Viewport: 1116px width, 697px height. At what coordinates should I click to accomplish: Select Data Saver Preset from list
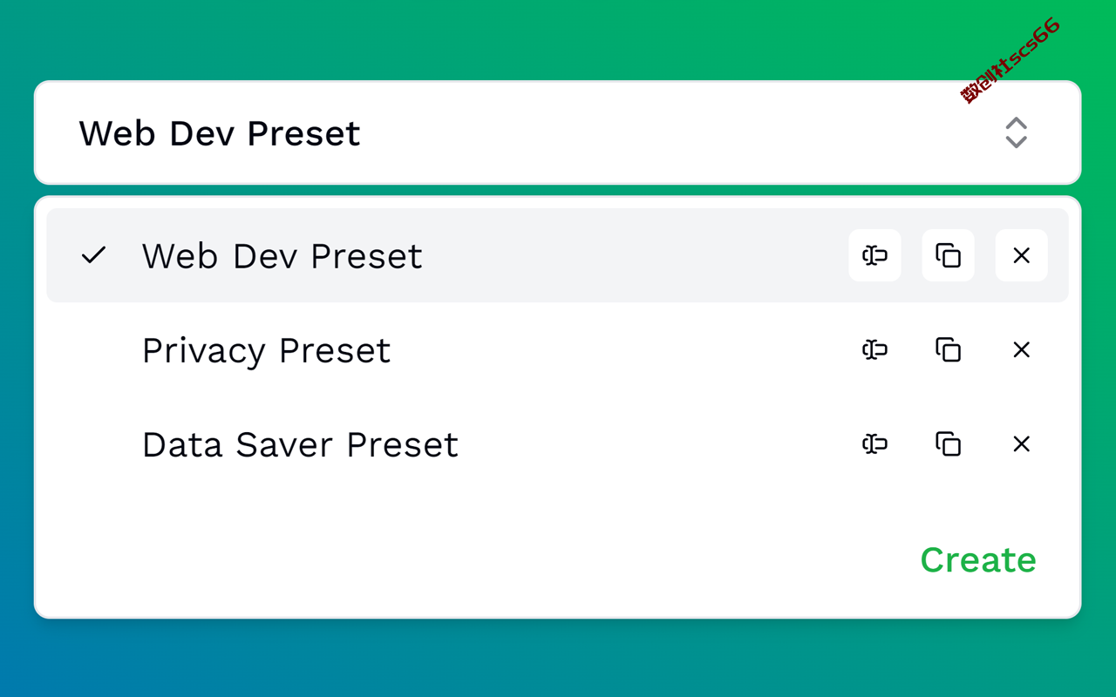pos(557,443)
